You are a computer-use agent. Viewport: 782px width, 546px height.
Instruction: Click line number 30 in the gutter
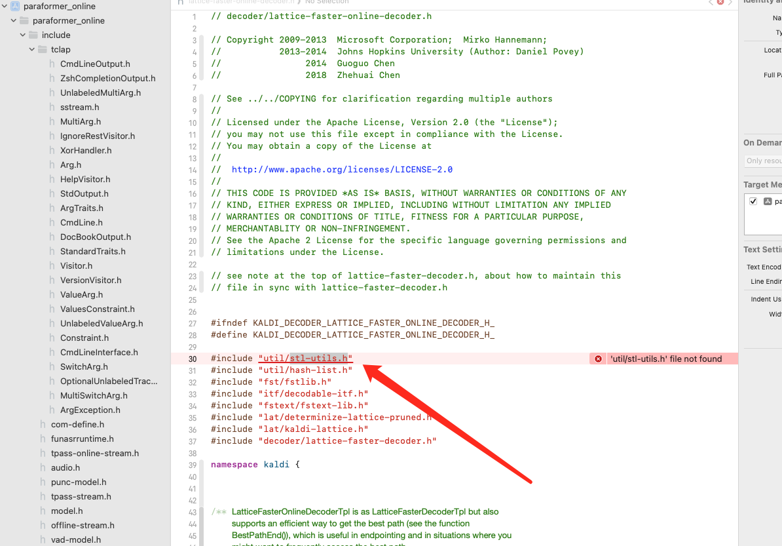tap(193, 359)
